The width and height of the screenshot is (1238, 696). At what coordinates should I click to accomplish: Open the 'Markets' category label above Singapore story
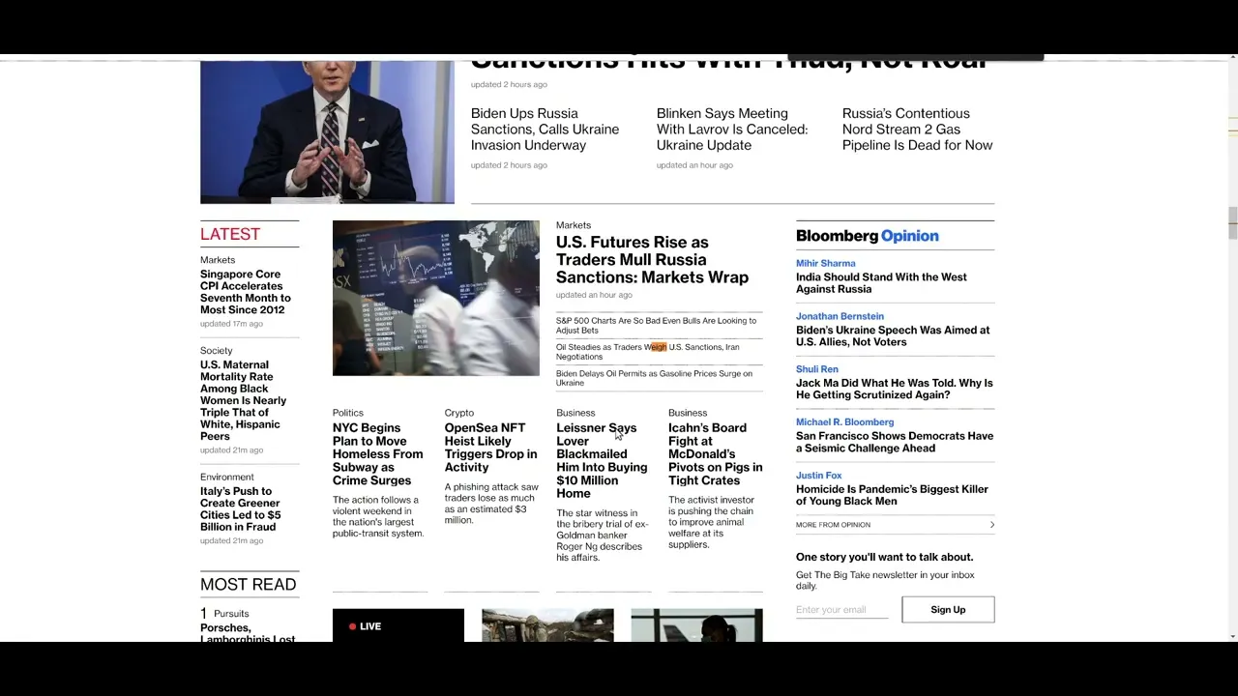(x=218, y=260)
